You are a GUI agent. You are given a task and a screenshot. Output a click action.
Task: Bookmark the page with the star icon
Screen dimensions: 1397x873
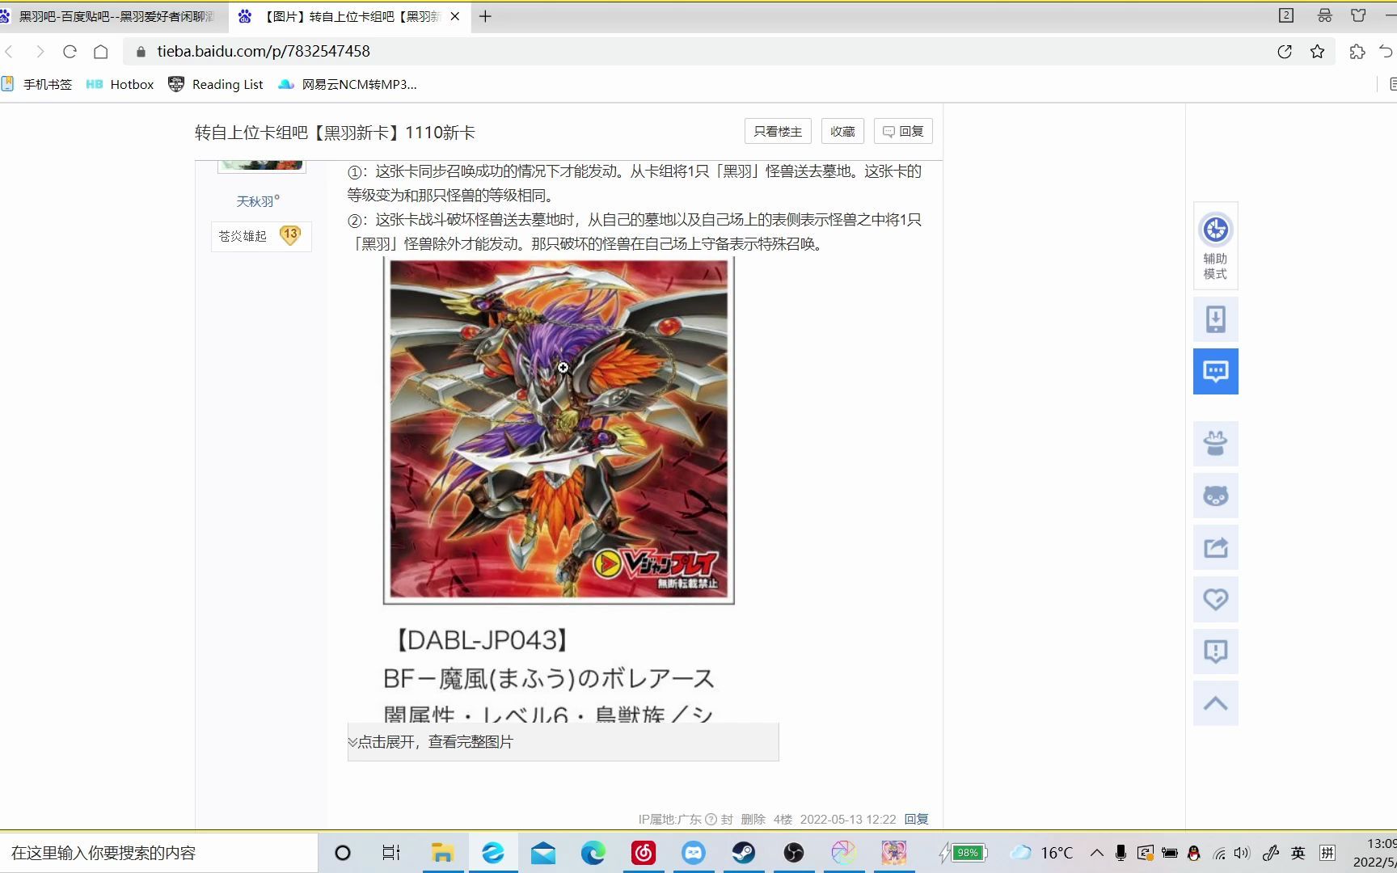1318,52
